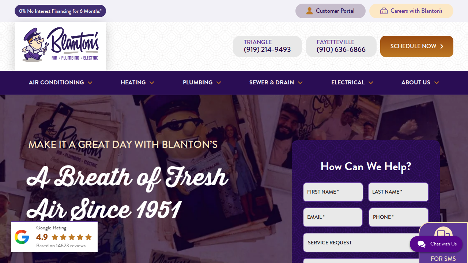Click the Careers toolbox icon

pyautogui.click(x=384, y=11)
